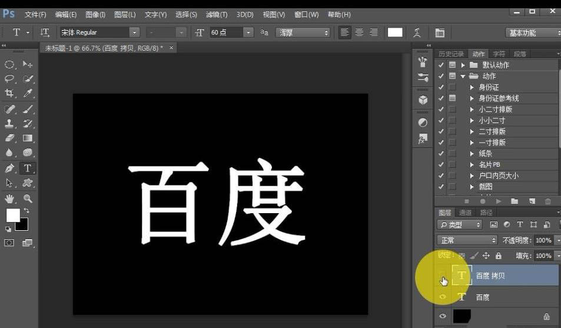Select the Clone Stamp tool
Viewport: 561px width, 328px height.
point(9,124)
